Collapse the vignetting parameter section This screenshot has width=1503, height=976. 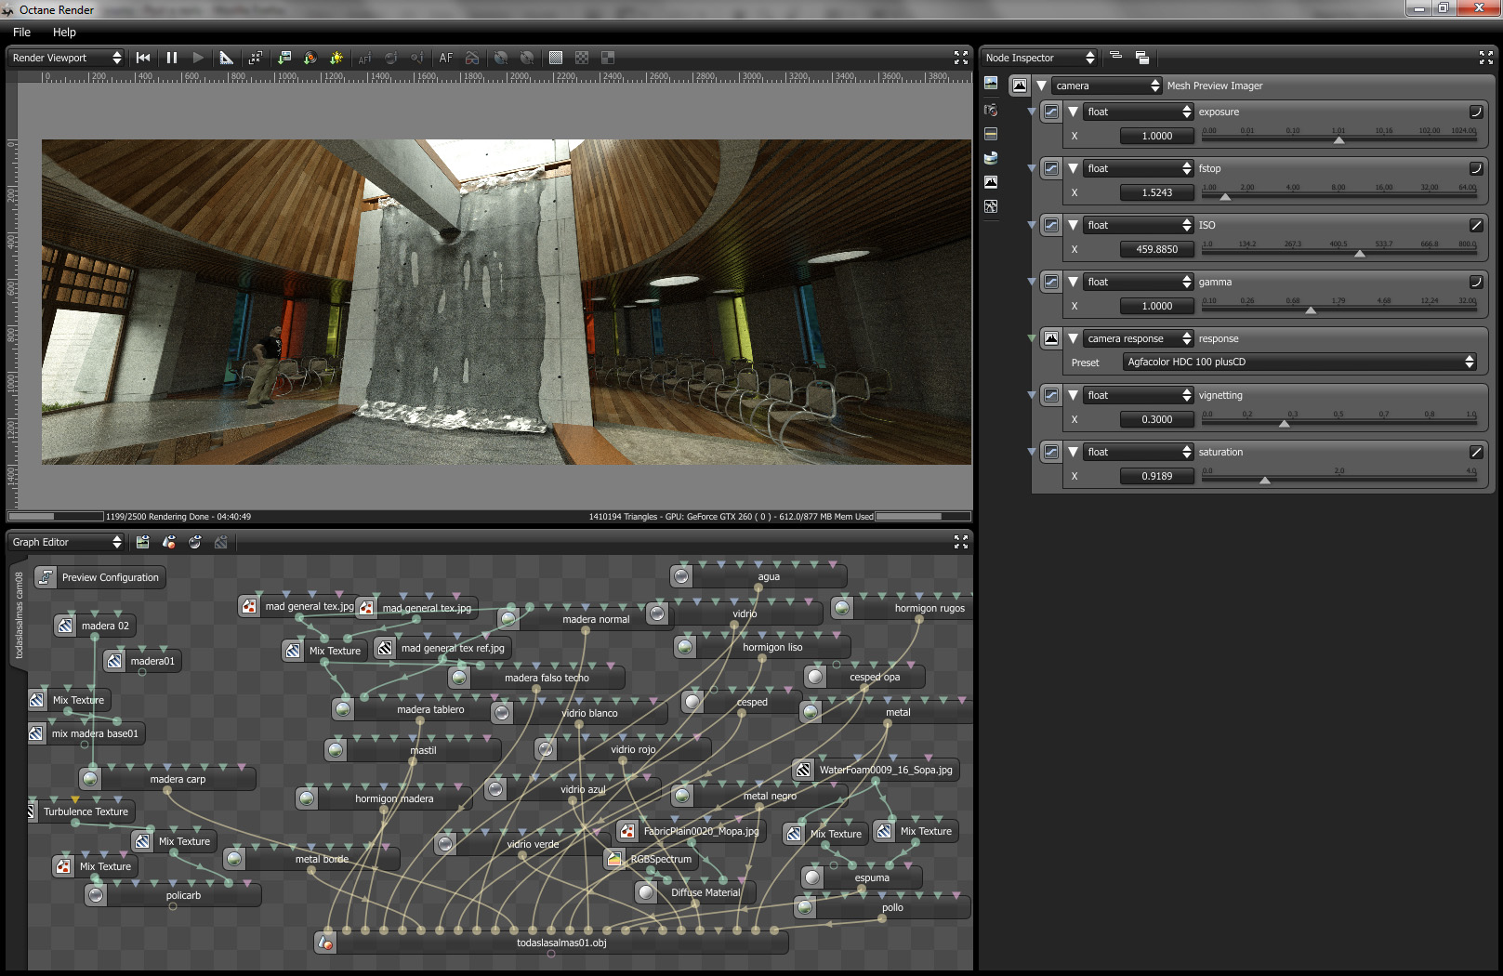(1074, 395)
